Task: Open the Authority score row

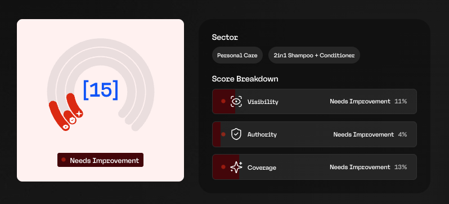Action: coord(315,134)
